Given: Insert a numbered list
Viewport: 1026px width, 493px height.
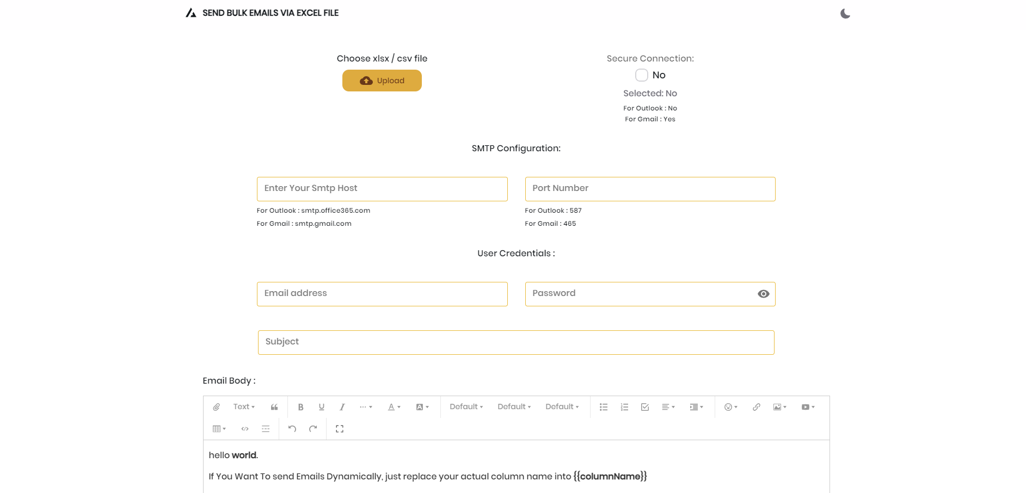Looking at the screenshot, I should click(624, 407).
